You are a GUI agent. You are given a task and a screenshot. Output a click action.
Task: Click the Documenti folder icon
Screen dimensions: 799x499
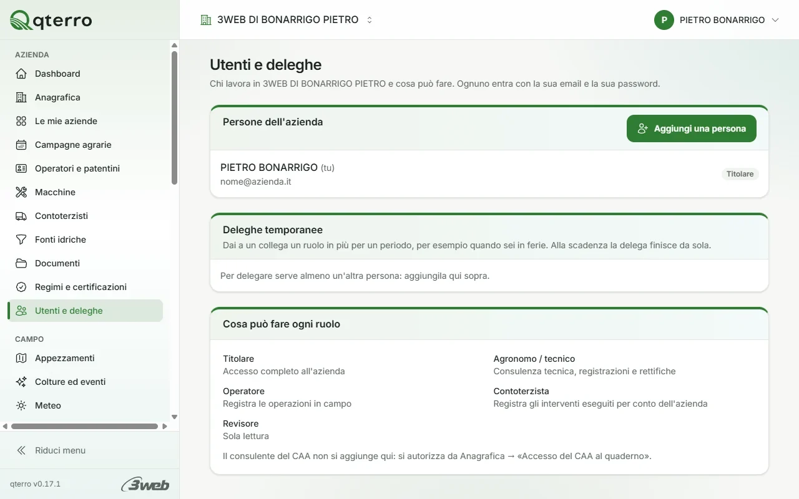[21, 263]
